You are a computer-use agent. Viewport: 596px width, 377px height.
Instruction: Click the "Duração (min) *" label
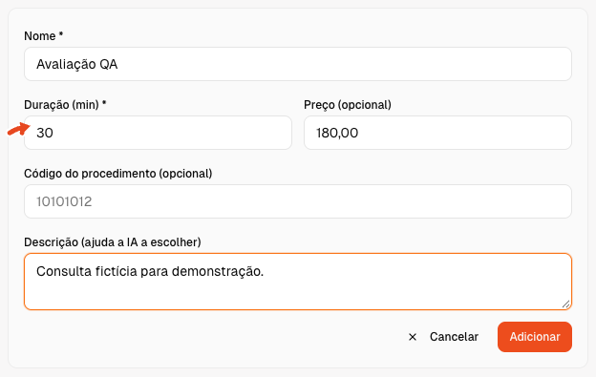pos(65,105)
